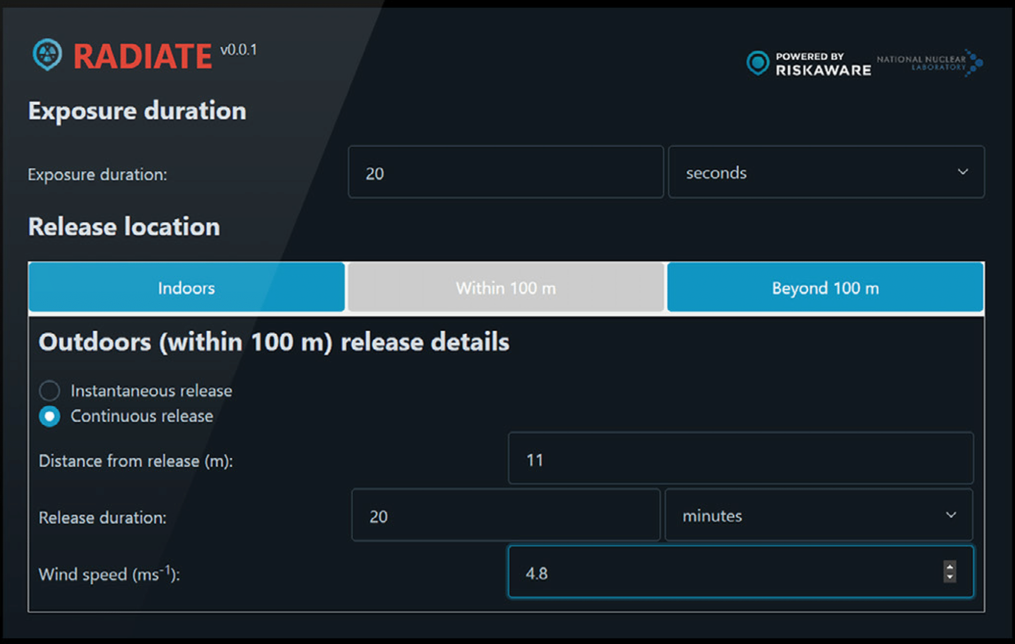Decrease wind speed with down stepper arrow
The width and height of the screenshot is (1015, 644).
click(950, 577)
